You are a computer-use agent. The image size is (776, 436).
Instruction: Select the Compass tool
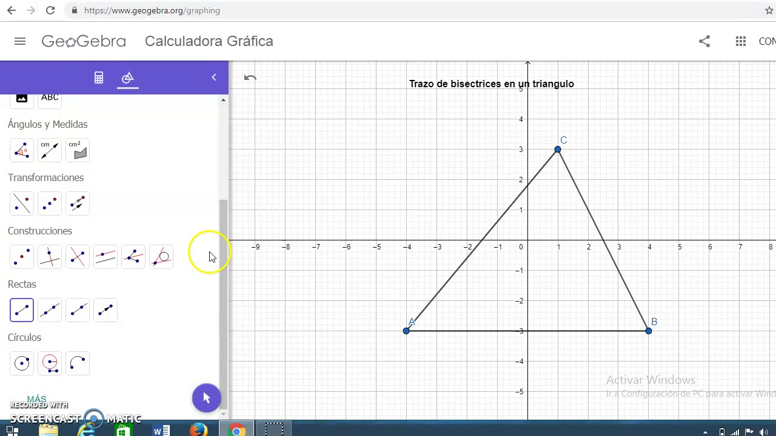tap(50, 363)
